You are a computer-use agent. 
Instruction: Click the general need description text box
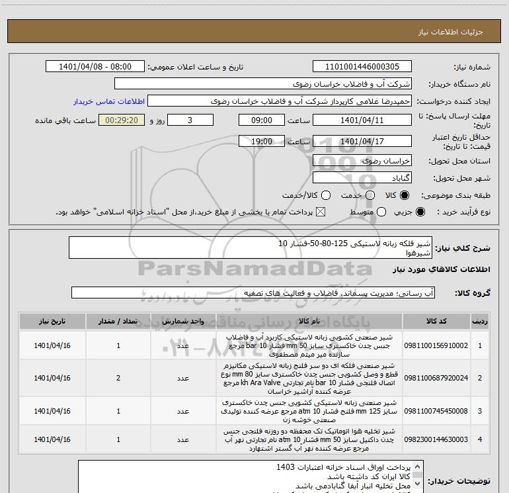251,247
